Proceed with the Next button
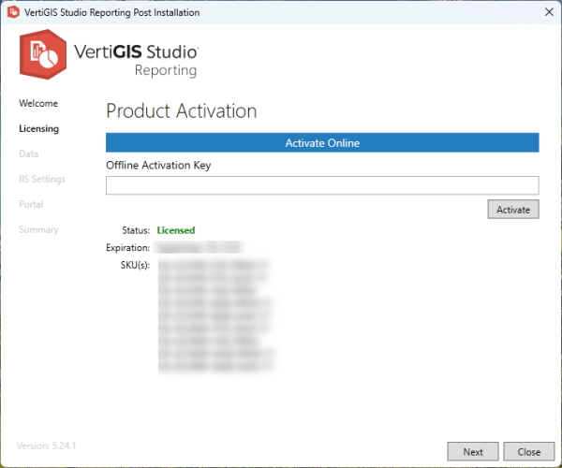This screenshot has height=468, width=562. tap(473, 451)
